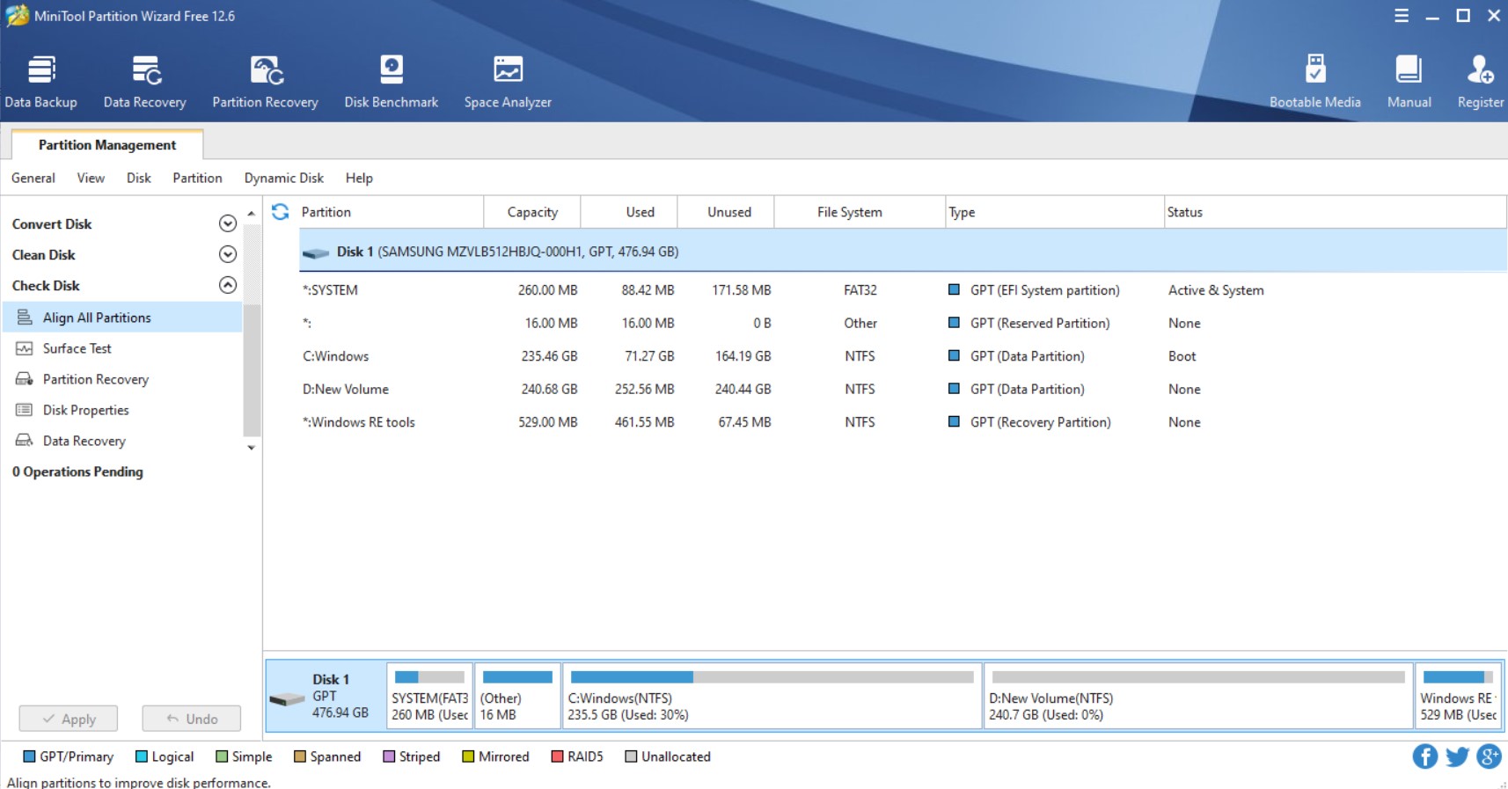Image resolution: width=1508 pixels, height=789 pixels.
Task: Open the Google Plus share icon
Action: coord(1489,756)
